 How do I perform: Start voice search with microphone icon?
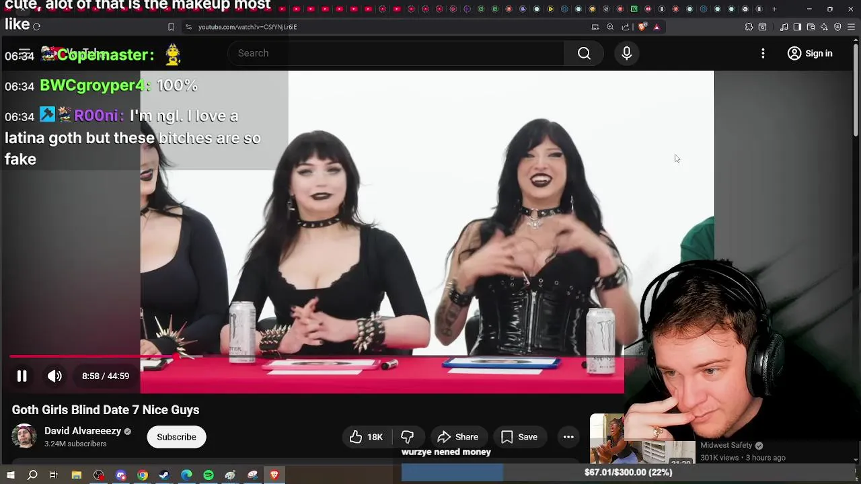[x=626, y=53]
